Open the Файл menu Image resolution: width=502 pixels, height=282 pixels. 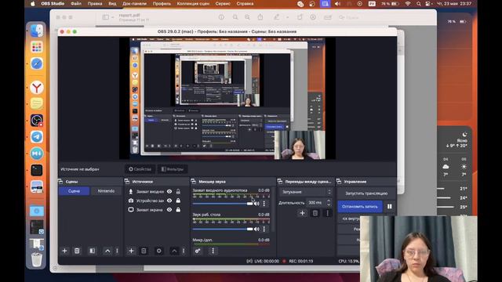pos(76,4)
